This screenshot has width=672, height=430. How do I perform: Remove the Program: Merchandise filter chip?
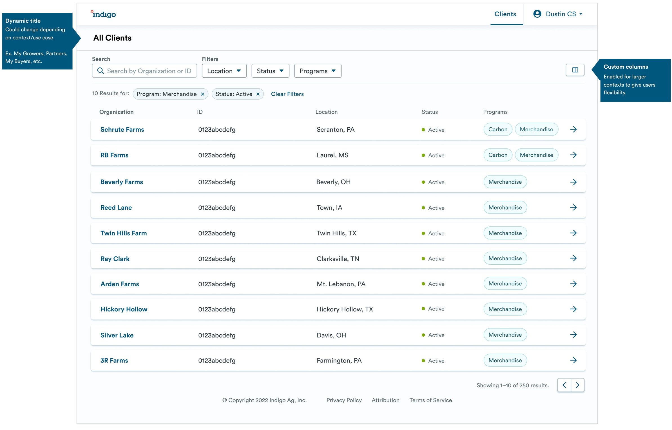(x=202, y=94)
